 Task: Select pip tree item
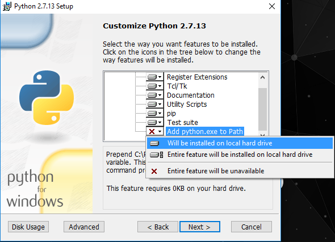click(x=171, y=114)
